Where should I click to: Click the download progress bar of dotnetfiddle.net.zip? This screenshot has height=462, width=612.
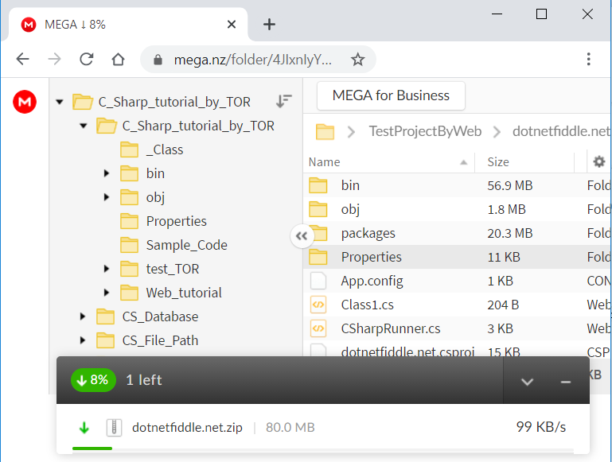(x=323, y=448)
